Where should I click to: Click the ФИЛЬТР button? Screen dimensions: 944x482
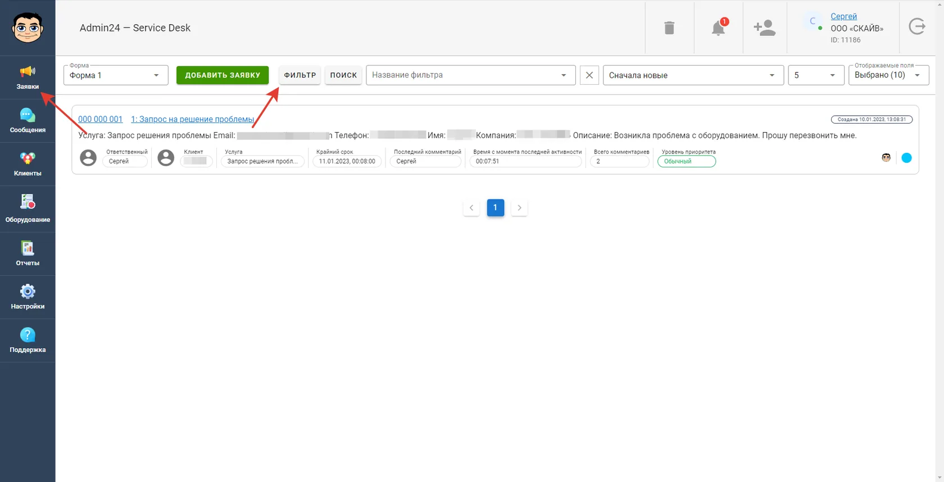(x=300, y=75)
